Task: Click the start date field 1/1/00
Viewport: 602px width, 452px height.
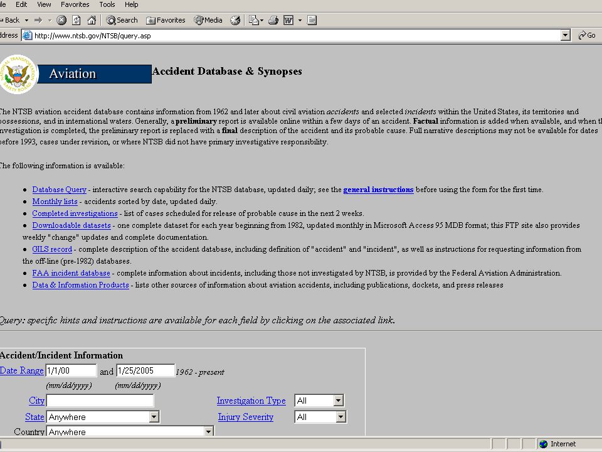Action: (x=71, y=370)
